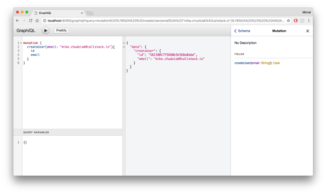Click the red macOS window close button
Screen dimensions: 326x194
click(x=18, y=12)
